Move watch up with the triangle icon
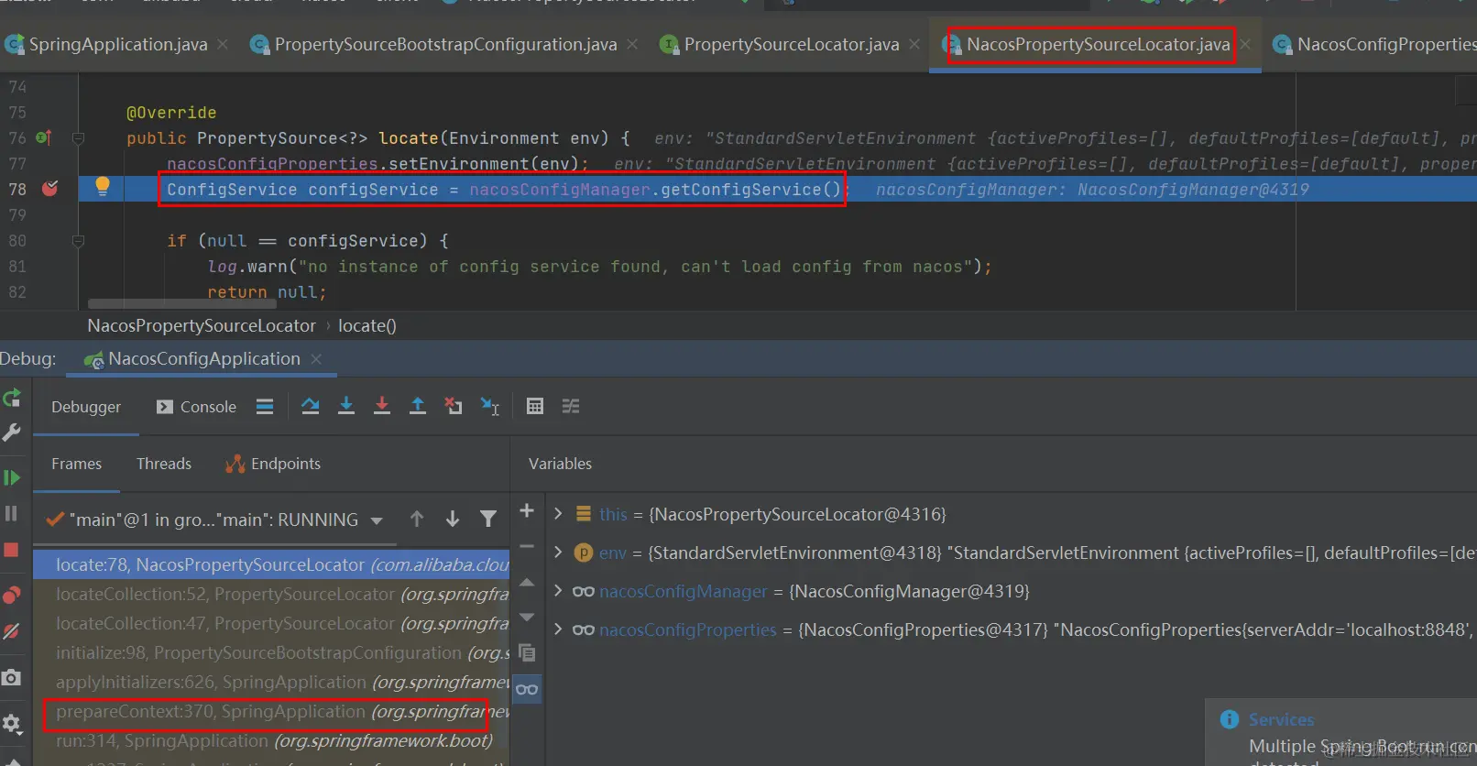The width and height of the screenshot is (1477, 766). 527,582
